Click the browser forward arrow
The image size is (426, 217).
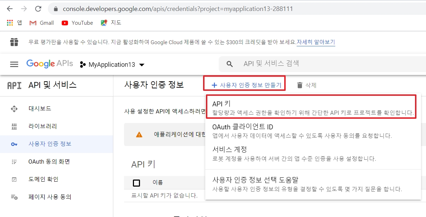[24, 9]
